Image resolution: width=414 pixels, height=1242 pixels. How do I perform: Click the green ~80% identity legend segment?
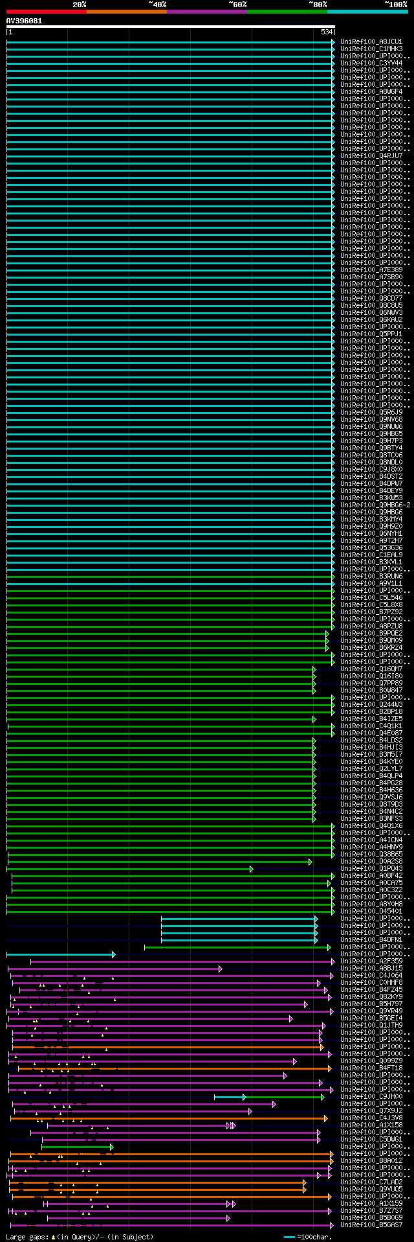[x=287, y=12]
